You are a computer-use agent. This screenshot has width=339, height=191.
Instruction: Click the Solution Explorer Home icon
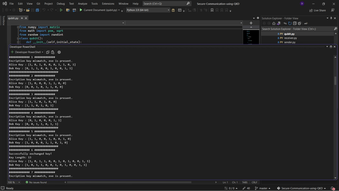point(274,23)
